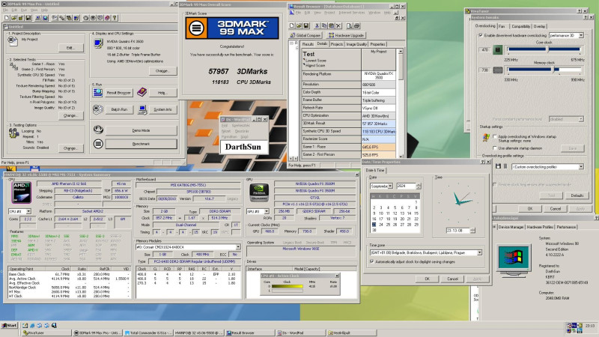This screenshot has height=337, width=599.
Task: Click the Result Browser details vertical scrollbar
Action: click(401, 103)
